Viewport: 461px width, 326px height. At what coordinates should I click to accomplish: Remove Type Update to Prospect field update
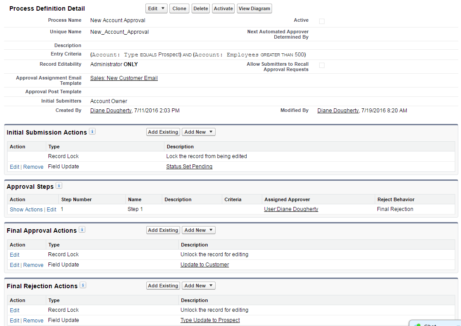33,320
